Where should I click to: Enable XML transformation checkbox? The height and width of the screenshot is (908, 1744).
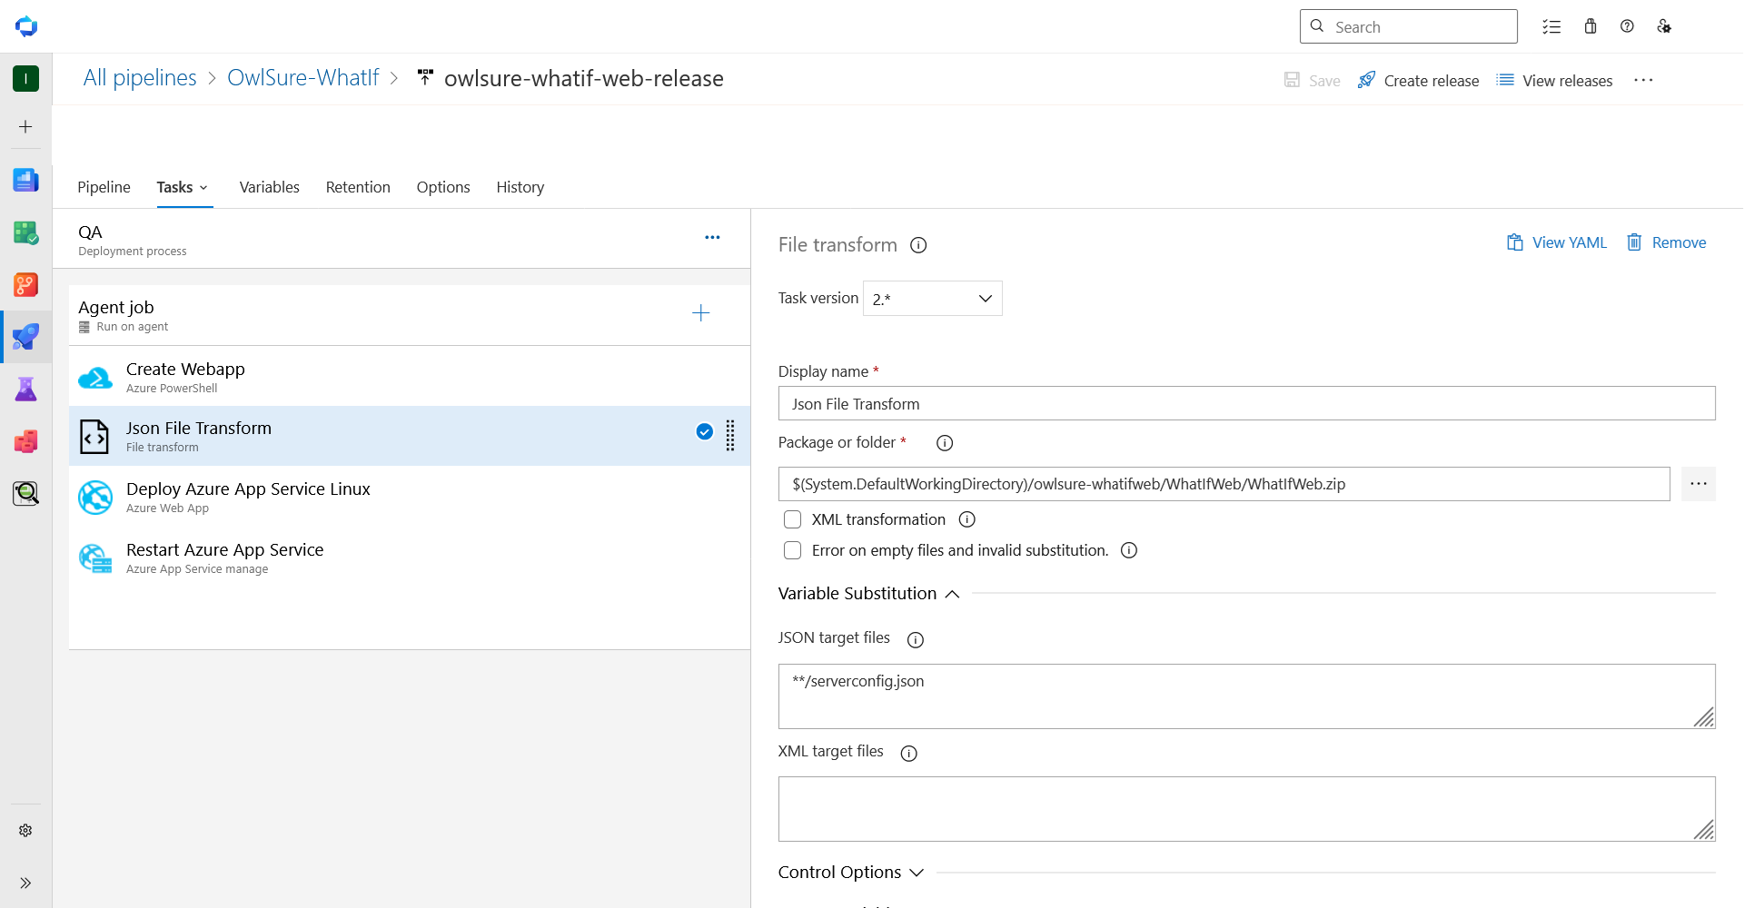click(793, 519)
